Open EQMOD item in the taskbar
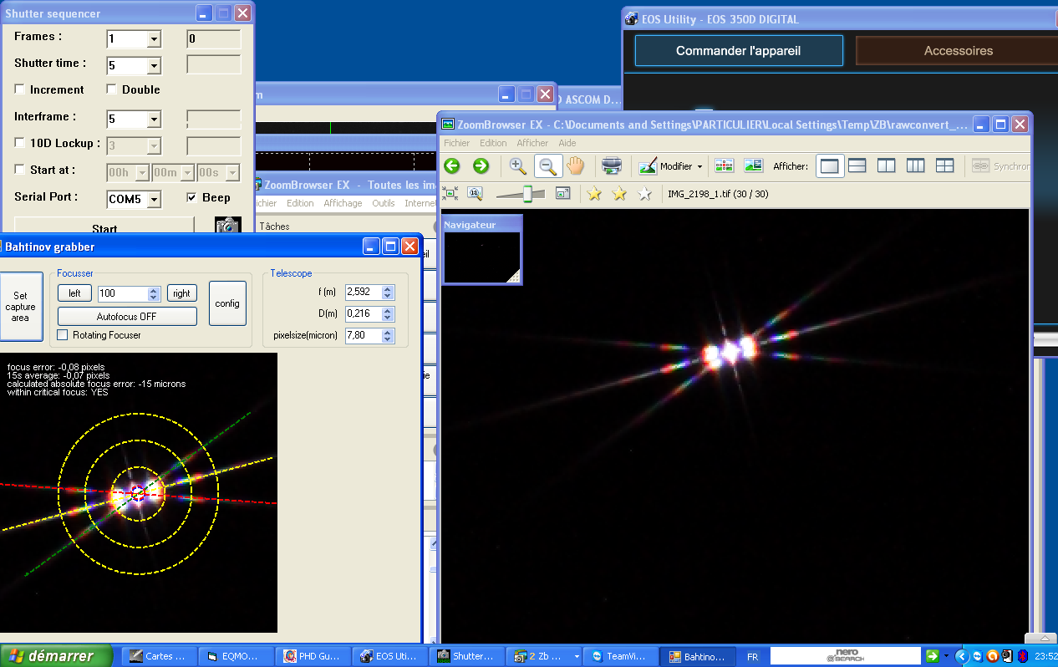The height and width of the screenshot is (667, 1058). pos(238,656)
